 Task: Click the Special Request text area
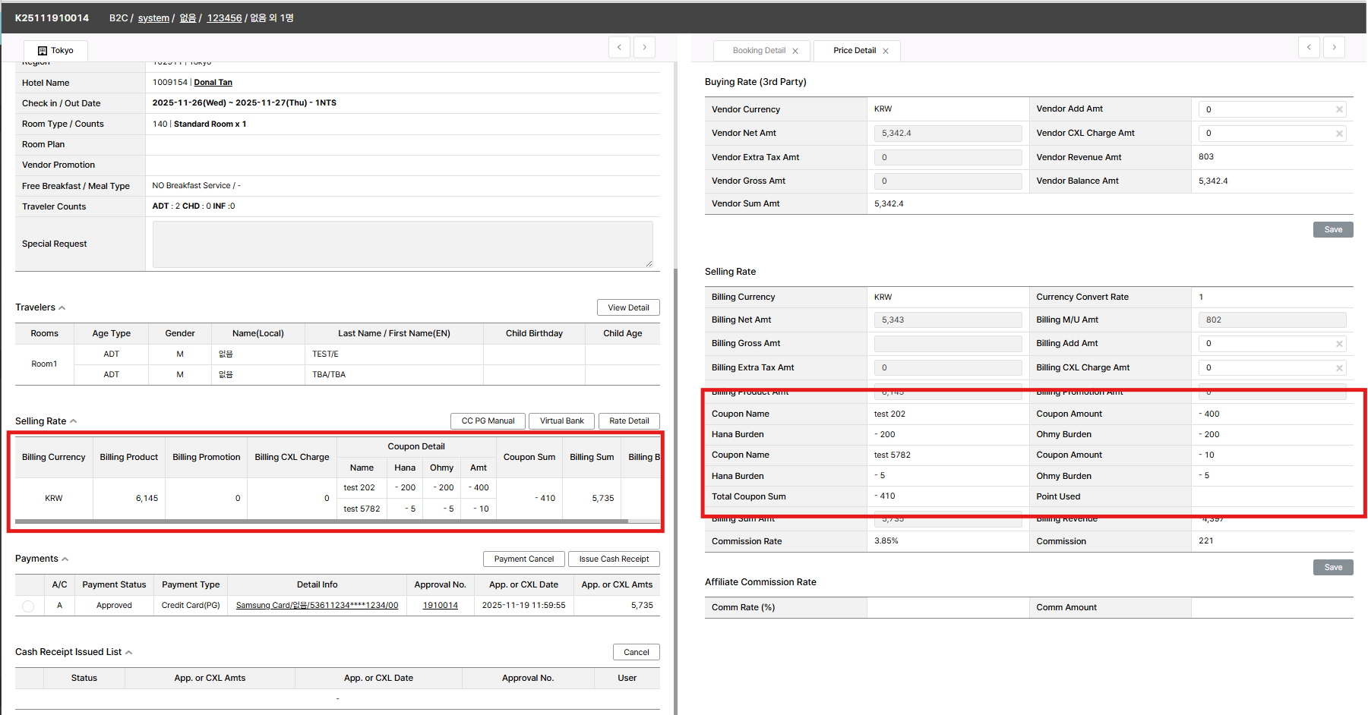point(402,244)
